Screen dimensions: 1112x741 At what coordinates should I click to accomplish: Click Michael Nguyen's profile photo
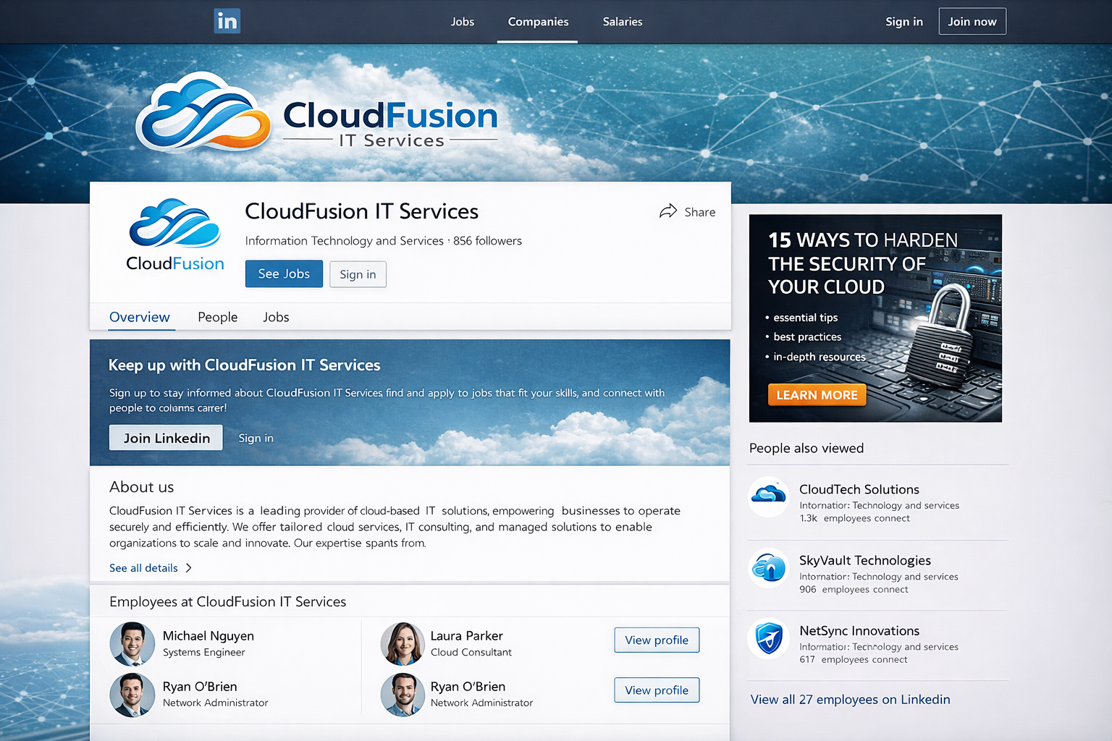132,643
